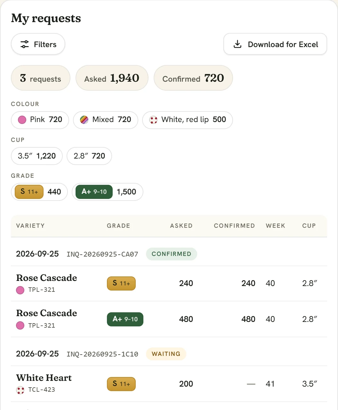Screen dimensions: 338x410
Task: Sort by the VARIETY column header
Action: [x=30, y=225]
